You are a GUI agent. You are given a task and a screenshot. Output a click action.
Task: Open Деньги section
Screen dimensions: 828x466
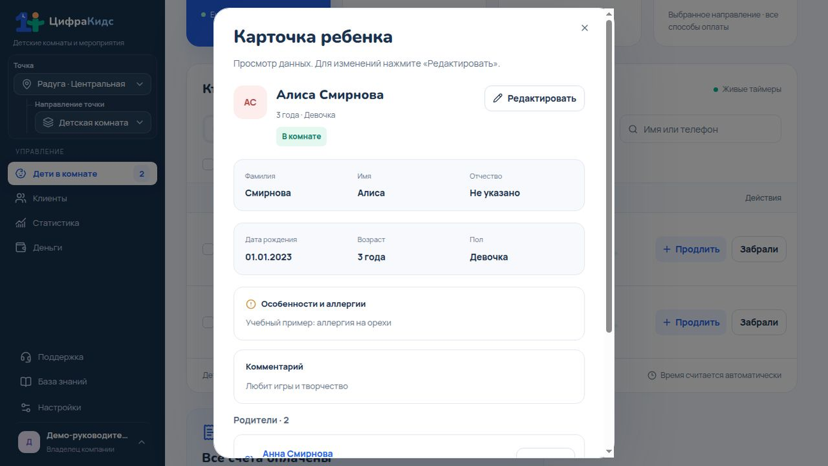click(x=82, y=247)
